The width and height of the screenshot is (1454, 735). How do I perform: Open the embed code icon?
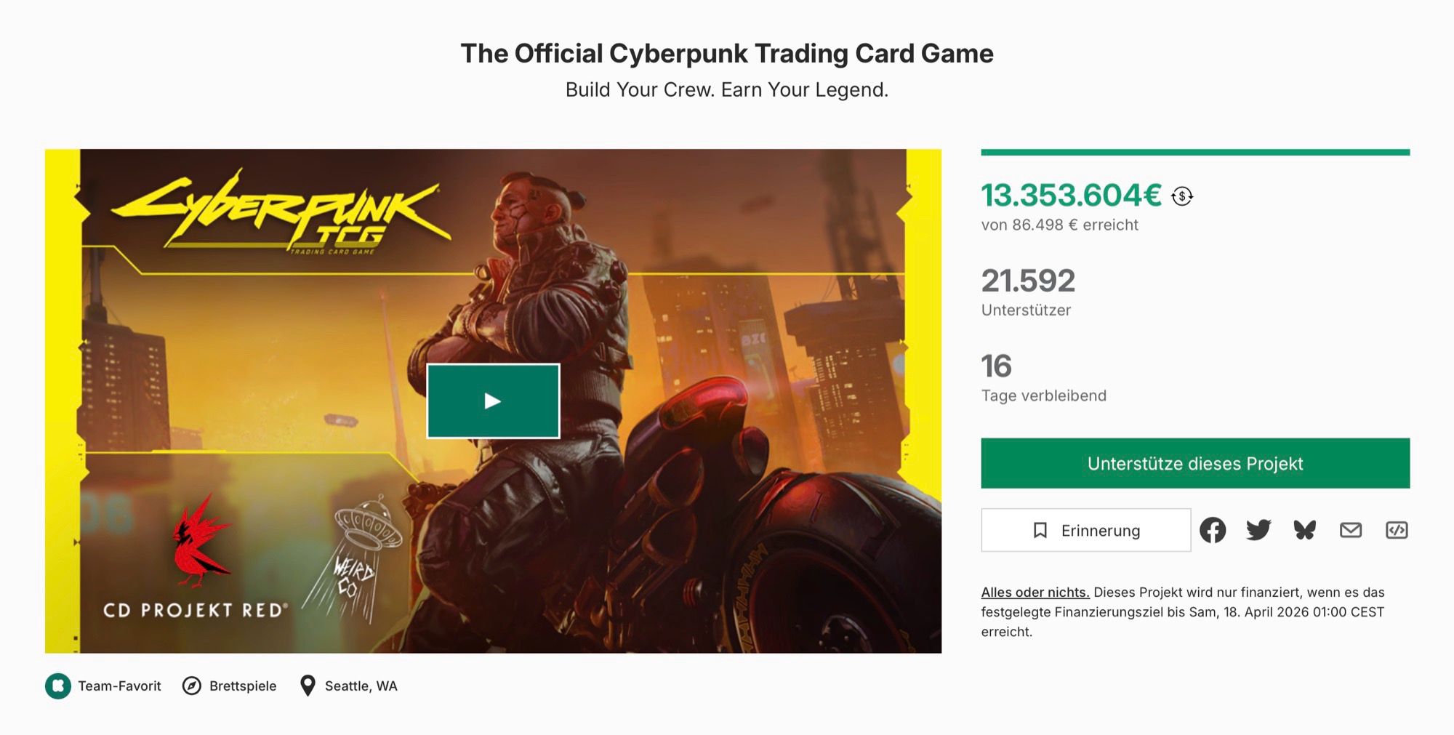1396,530
